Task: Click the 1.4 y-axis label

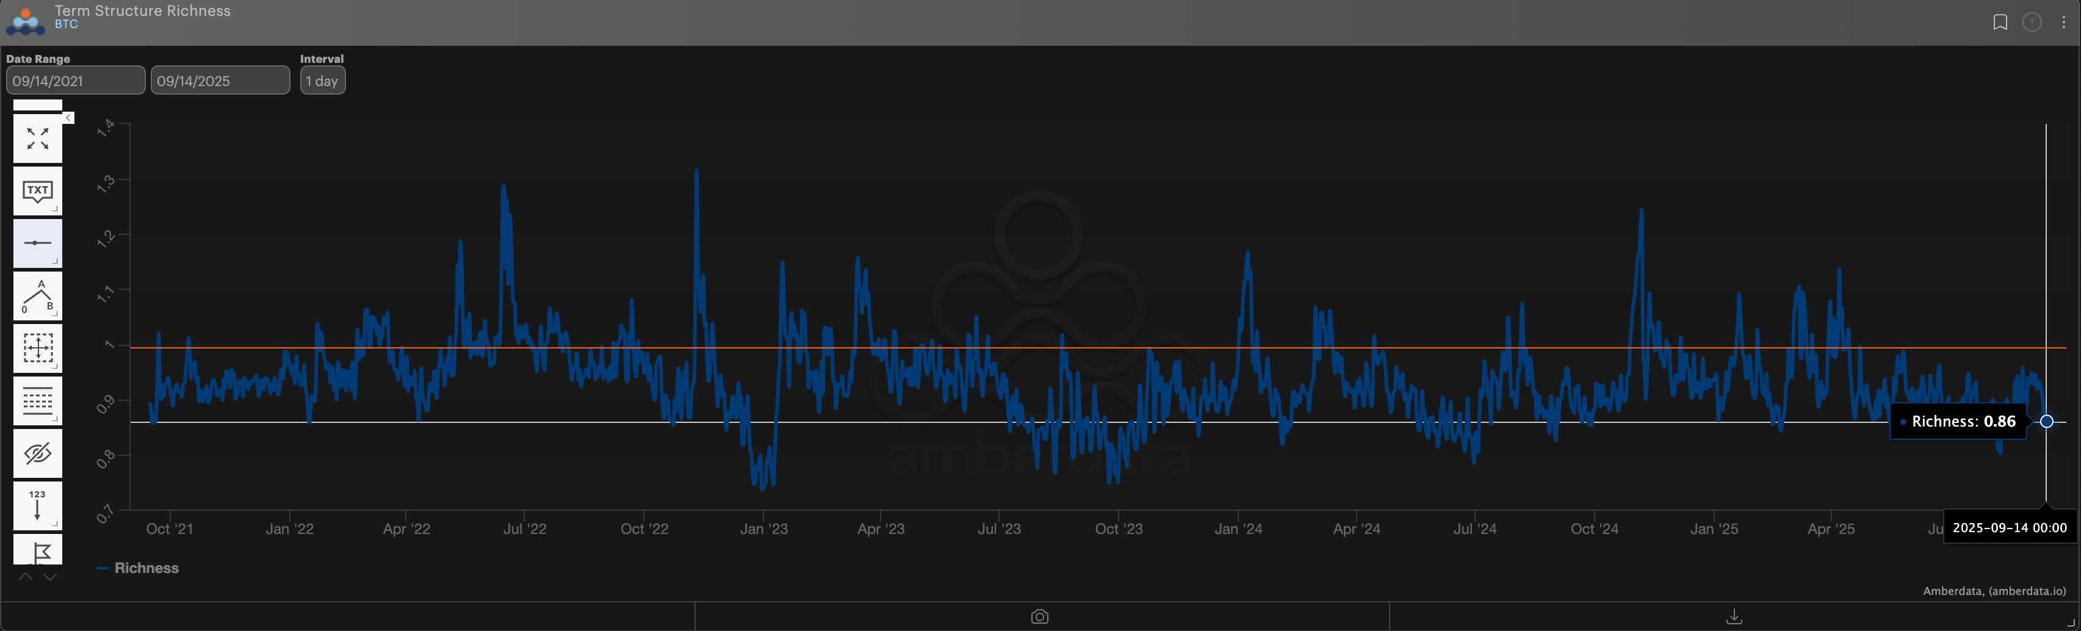Action: click(x=106, y=127)
